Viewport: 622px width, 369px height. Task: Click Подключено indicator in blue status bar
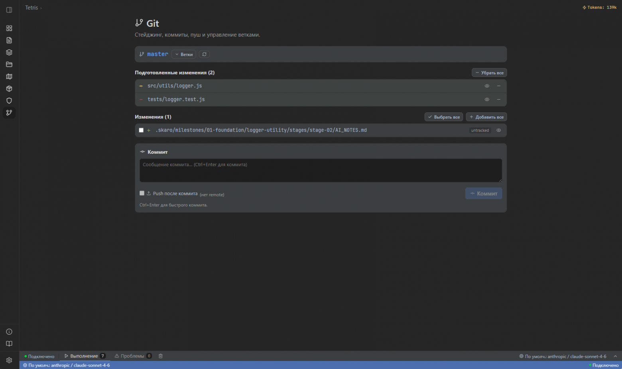pyautogui.click(x=604, y=365)
